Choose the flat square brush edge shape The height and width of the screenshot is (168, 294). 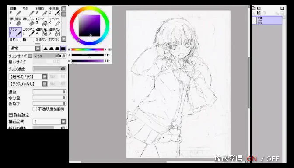[63, 49]
